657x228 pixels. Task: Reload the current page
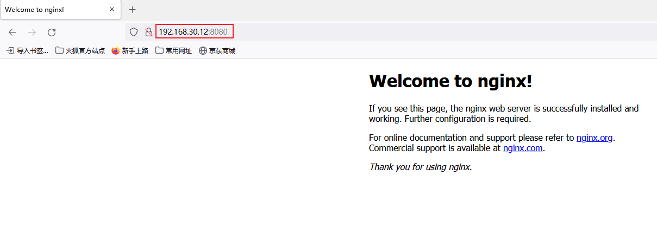52,32
